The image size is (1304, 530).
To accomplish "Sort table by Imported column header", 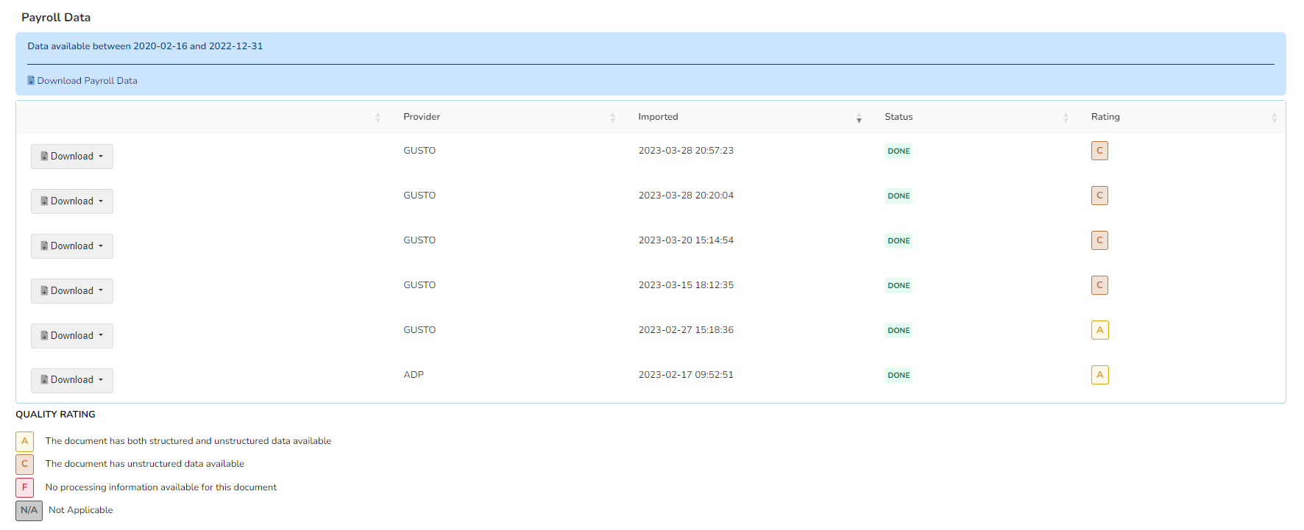I will coord(658,117).
